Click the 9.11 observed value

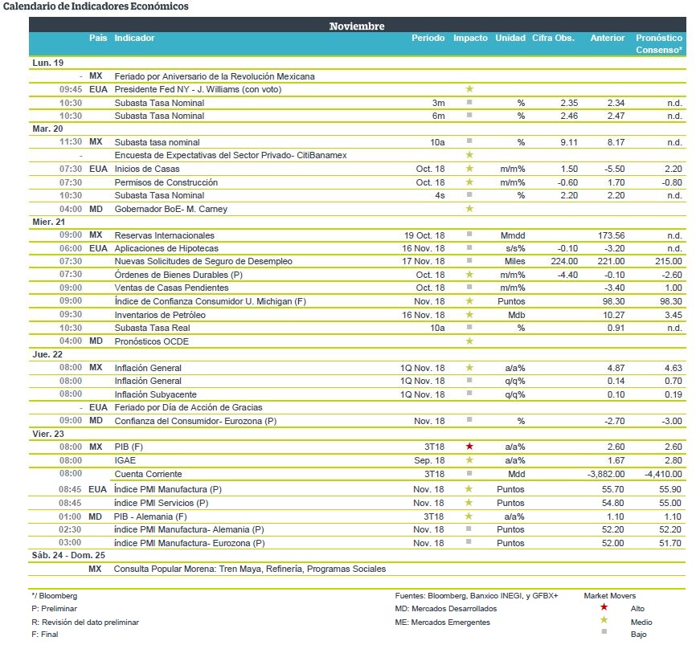tap(569, 142)
